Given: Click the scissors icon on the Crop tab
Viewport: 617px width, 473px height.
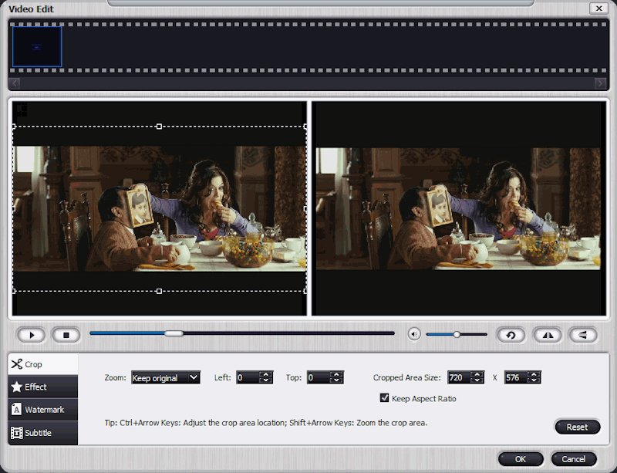Looking at the screenshot, I should (x=16, y=364).
